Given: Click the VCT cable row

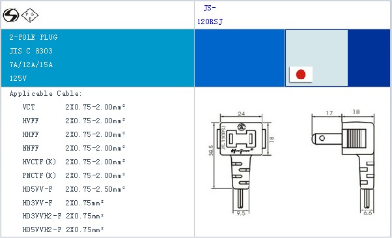Looking at the screenshot, I should point(74,107).
